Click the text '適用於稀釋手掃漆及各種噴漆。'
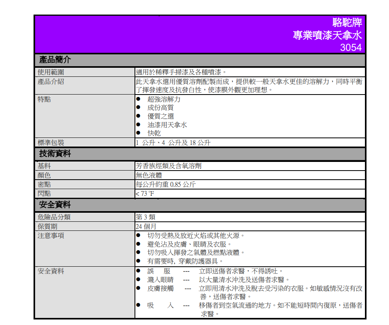The height and width of the screenshot is (325, 389). (x=181, y=72)
